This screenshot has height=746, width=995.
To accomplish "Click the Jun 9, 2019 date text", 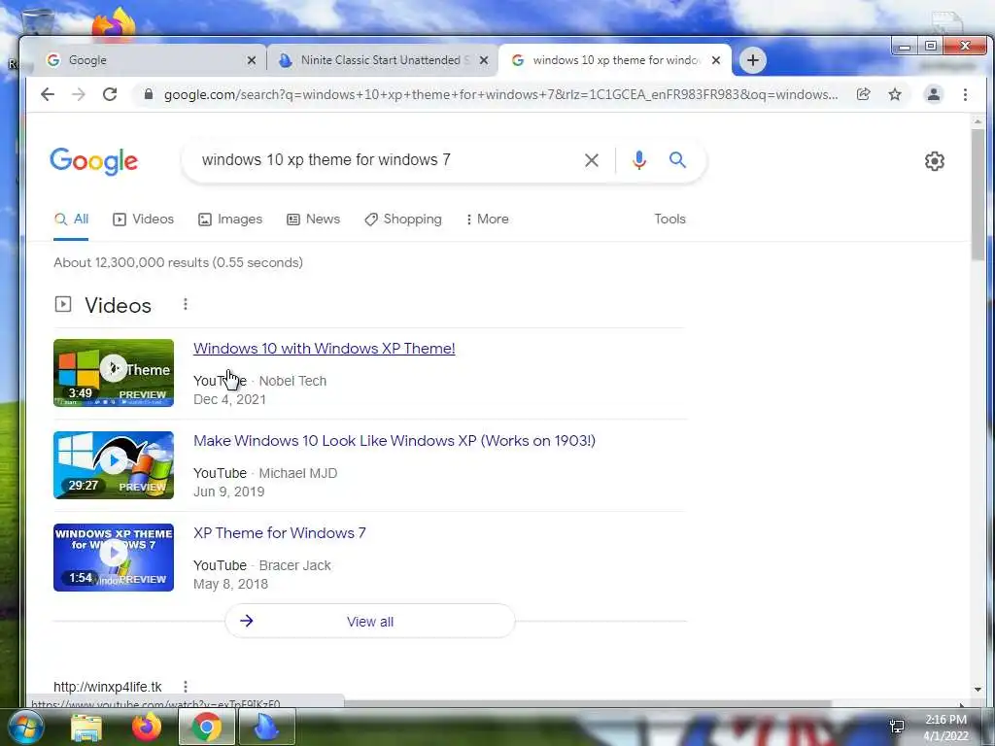I will [229, 492].
